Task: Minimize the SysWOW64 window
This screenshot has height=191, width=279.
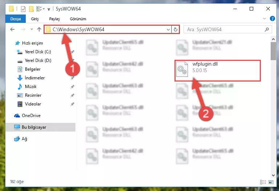Action: pyautogui.click(x=235, y=9)
